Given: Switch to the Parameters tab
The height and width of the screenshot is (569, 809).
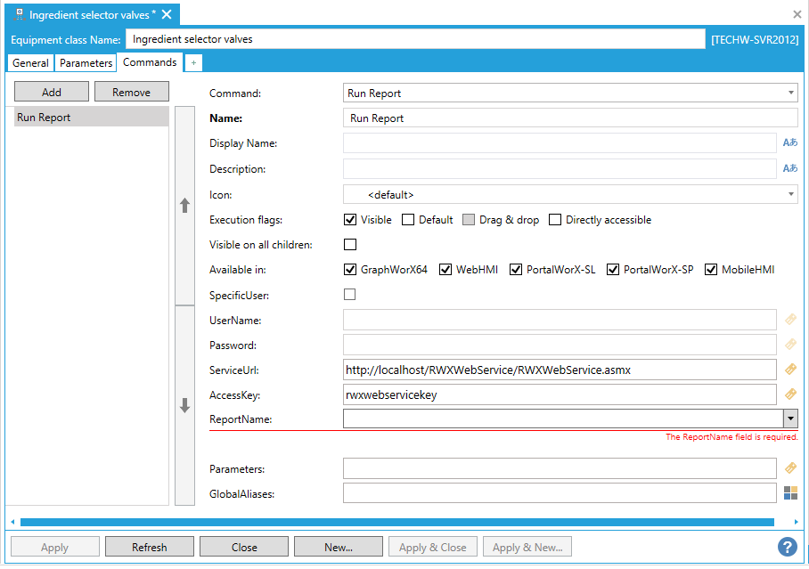Looking at the screenshot, I should (x=86, y=63).
